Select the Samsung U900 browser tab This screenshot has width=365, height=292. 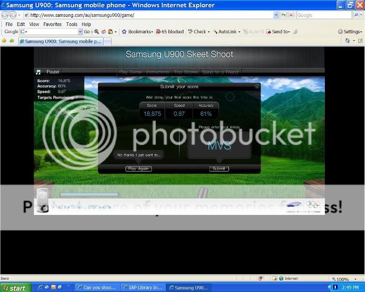click(61, 42)
